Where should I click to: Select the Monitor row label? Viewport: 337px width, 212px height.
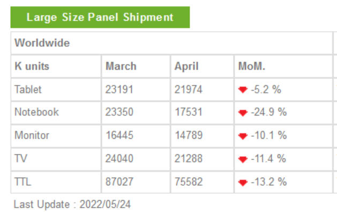click(32, 135)
